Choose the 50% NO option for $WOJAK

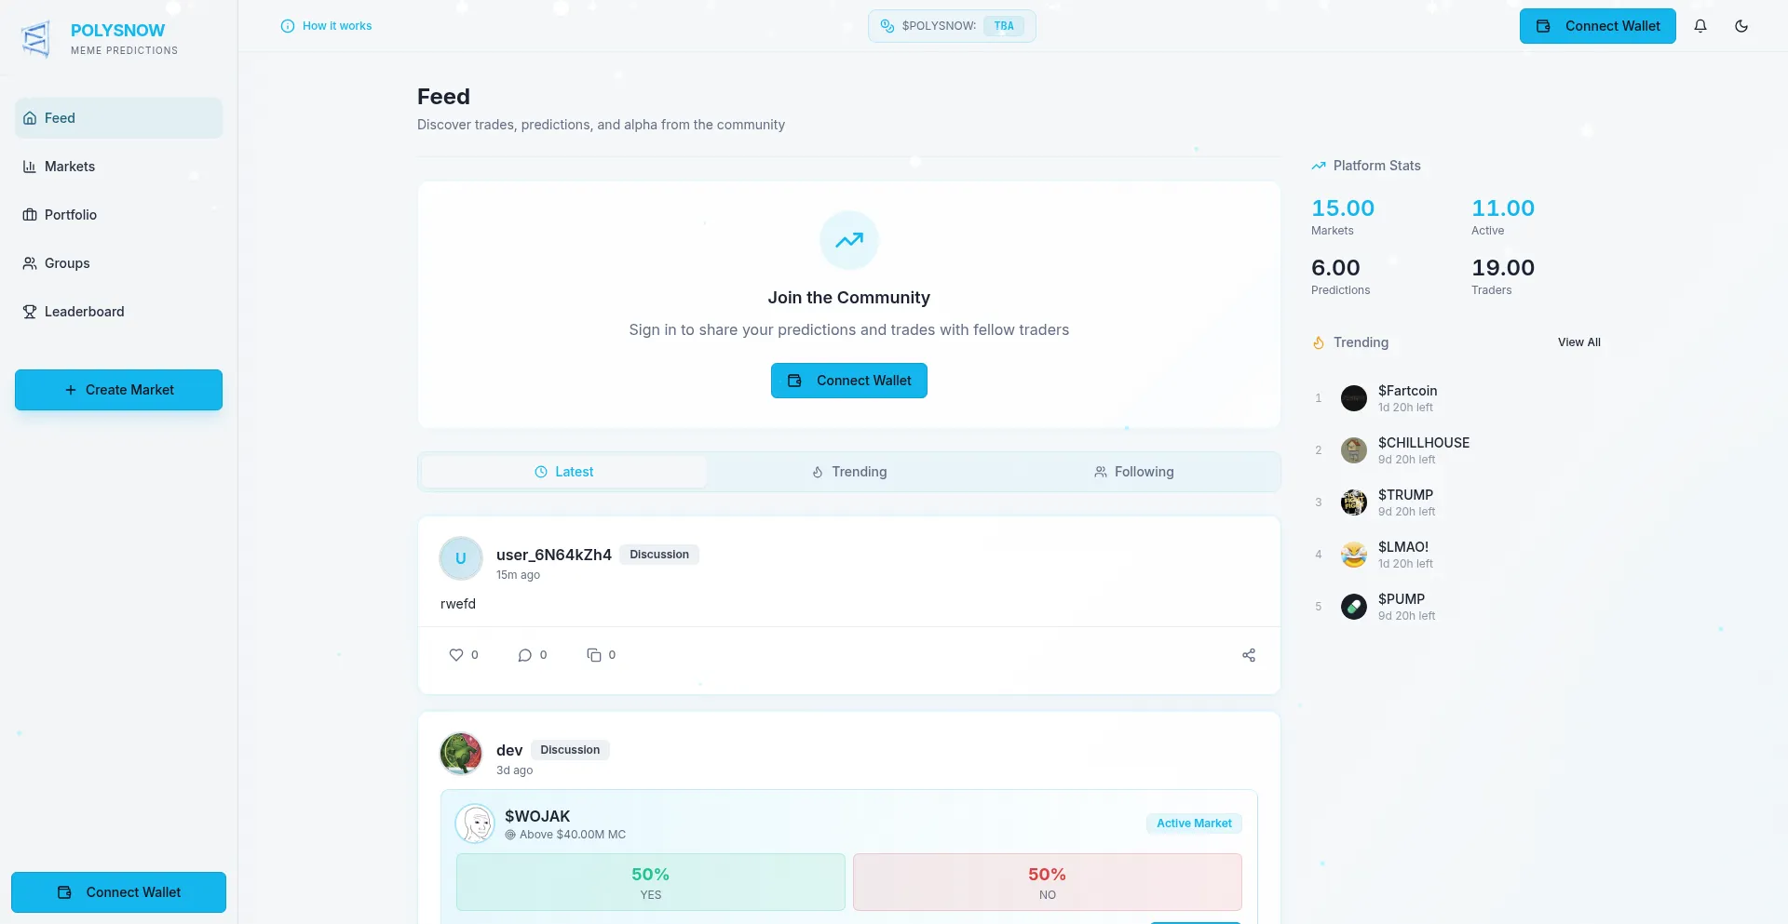(x=1047, y=882)
